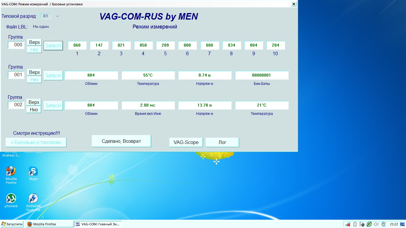Switch to Mozilla Firefox taskbar item
The width and height of the screenshot is (406, 228).
click(x=49, y=224)
